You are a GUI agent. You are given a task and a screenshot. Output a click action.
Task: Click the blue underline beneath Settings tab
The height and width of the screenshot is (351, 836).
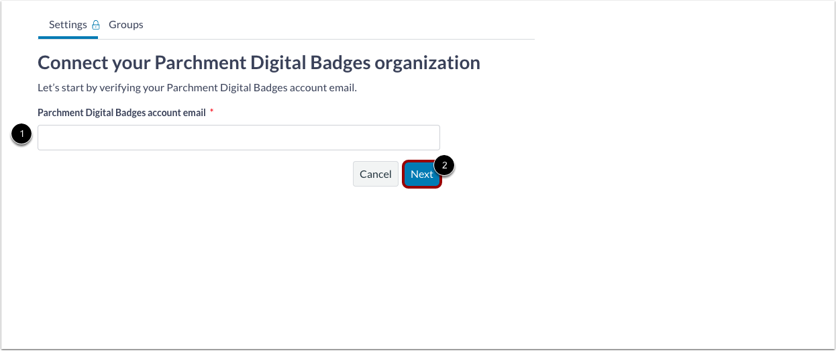tap(68, 38)
